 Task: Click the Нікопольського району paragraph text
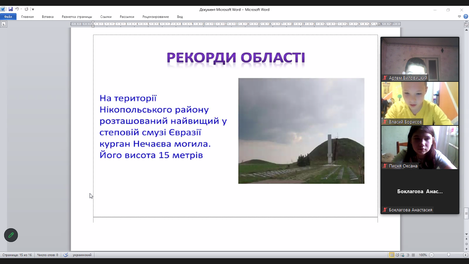click(163, 126)
